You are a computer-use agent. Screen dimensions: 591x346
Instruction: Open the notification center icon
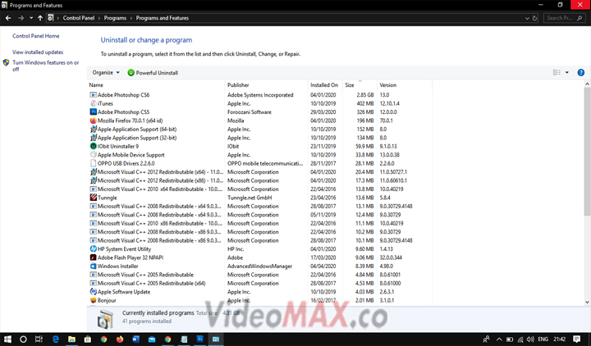pos(577,339)
